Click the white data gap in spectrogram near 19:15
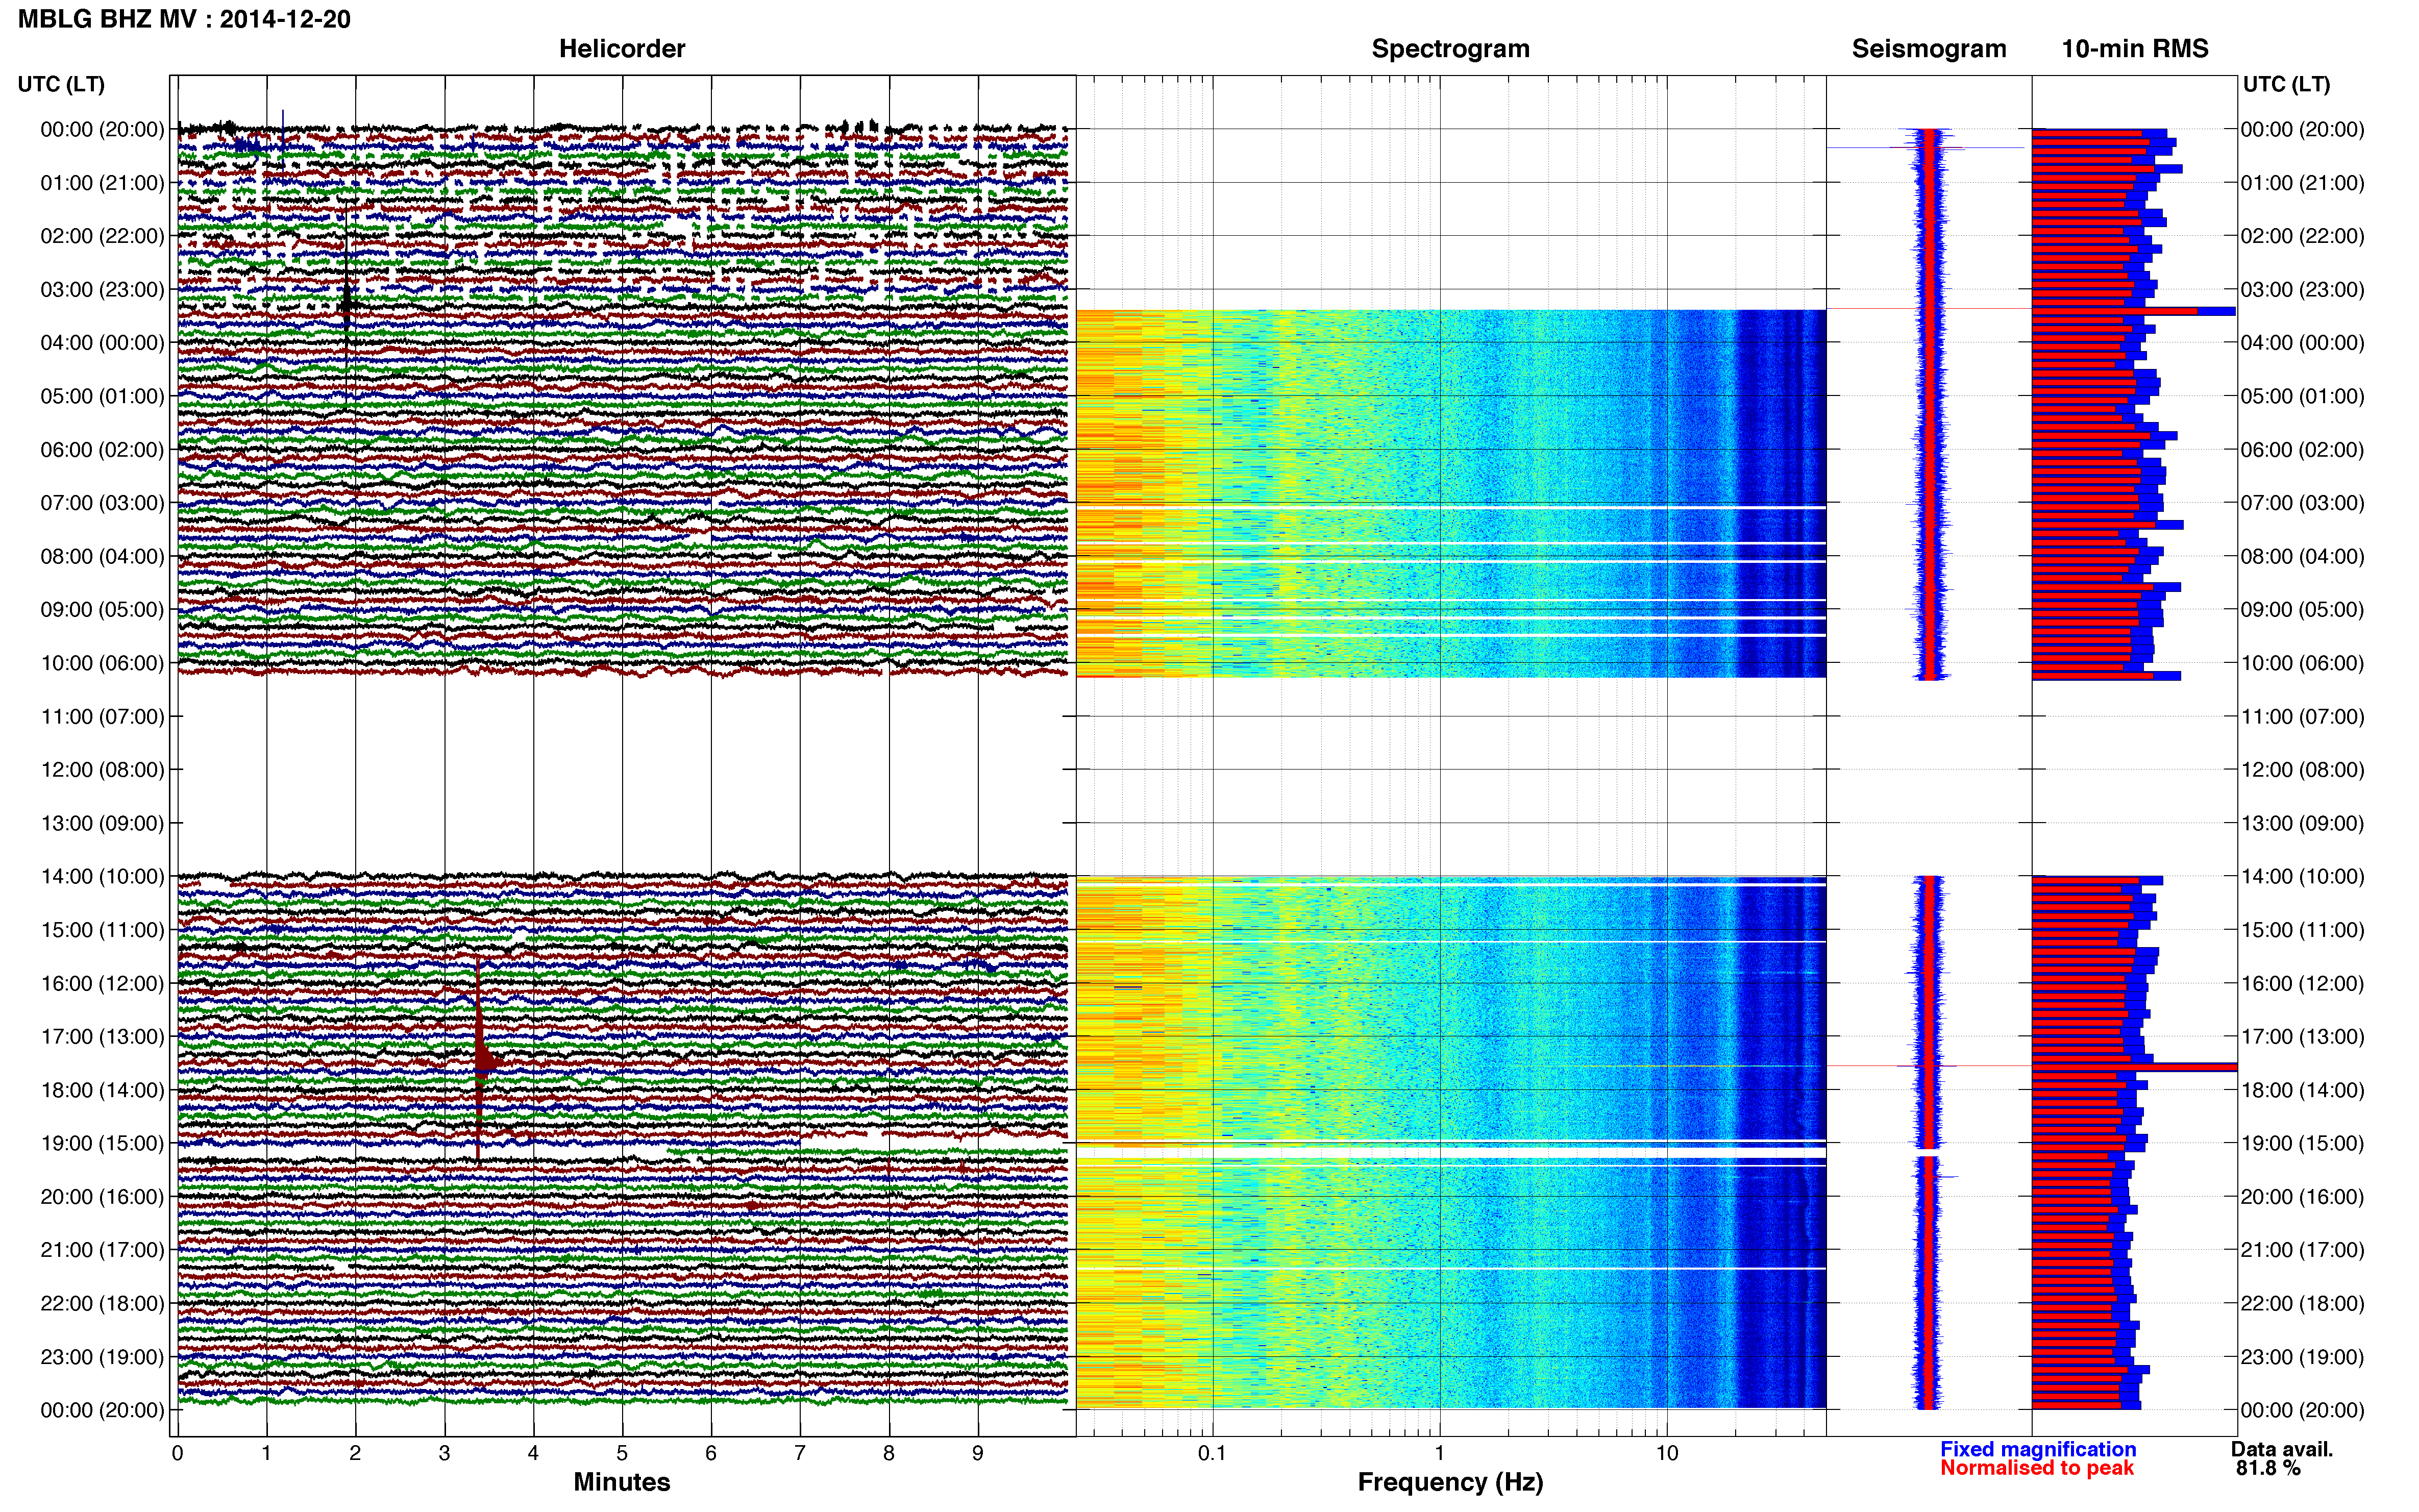2419x1512 pixels. tap(1451, 1153)
